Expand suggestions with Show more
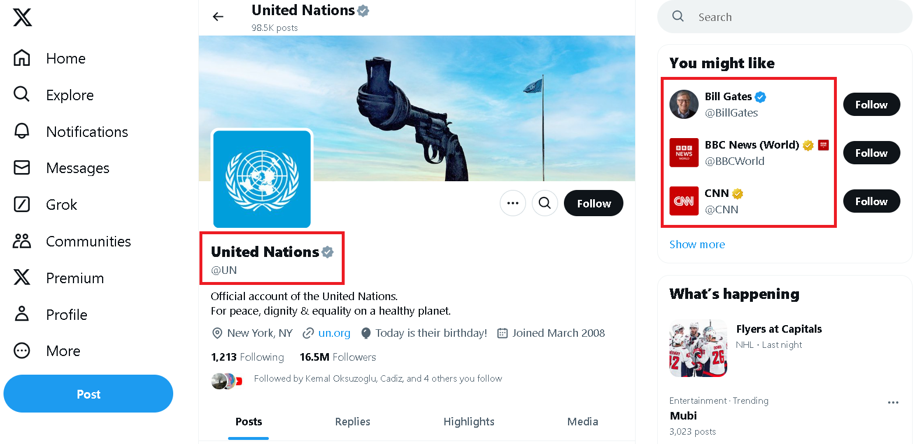The width and height of the screenshot is (922, 444). coord(697,244)
